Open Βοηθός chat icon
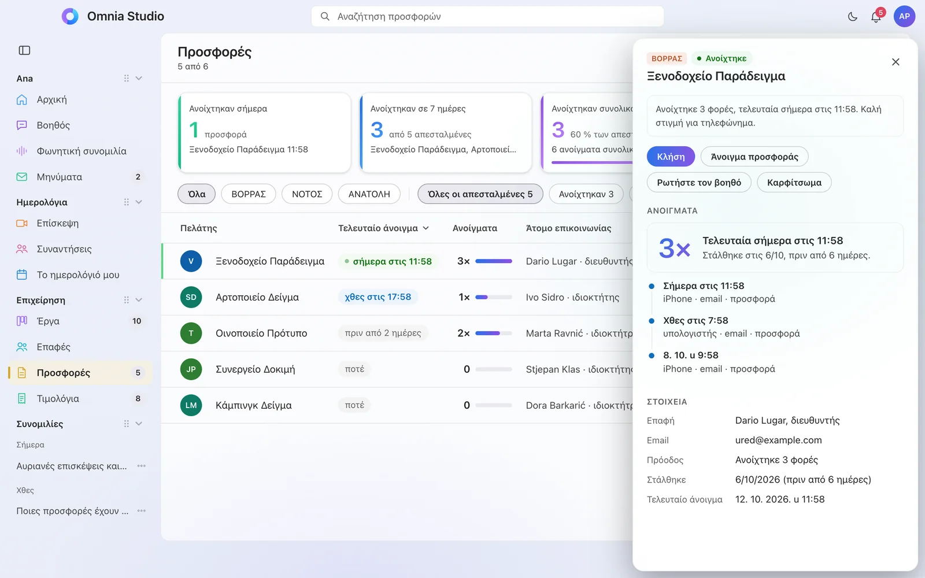925x578 pixels. (22, 125)
